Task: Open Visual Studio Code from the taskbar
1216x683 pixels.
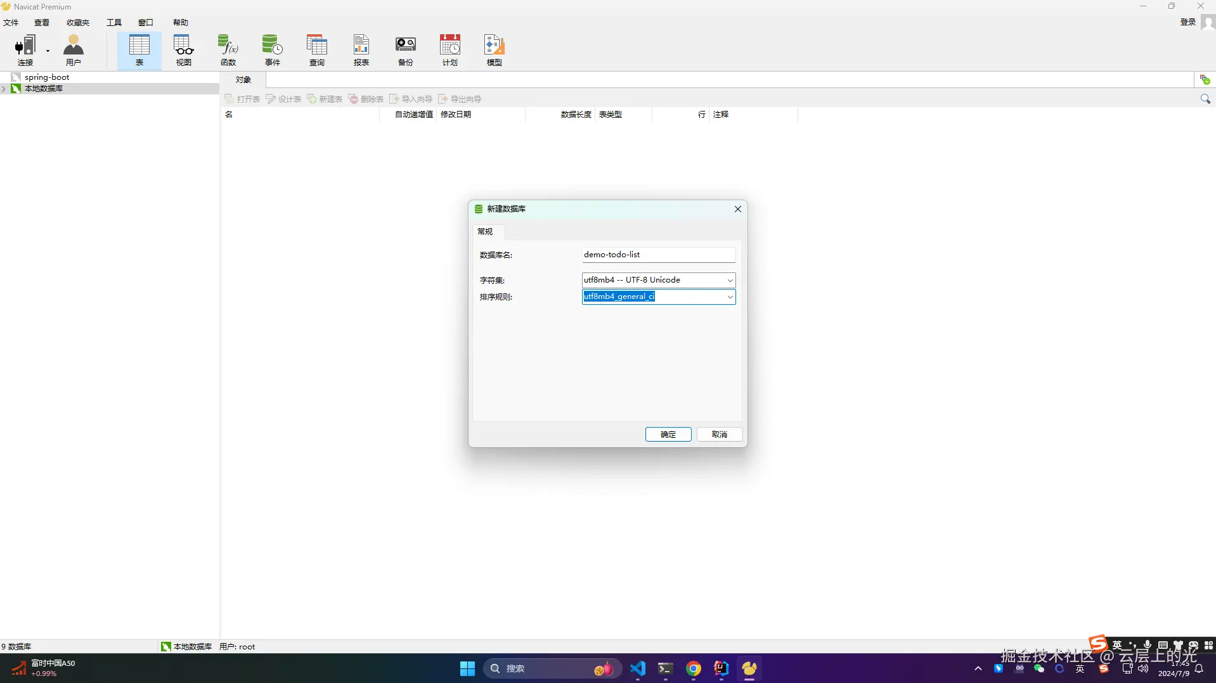Action: (638, 668)
